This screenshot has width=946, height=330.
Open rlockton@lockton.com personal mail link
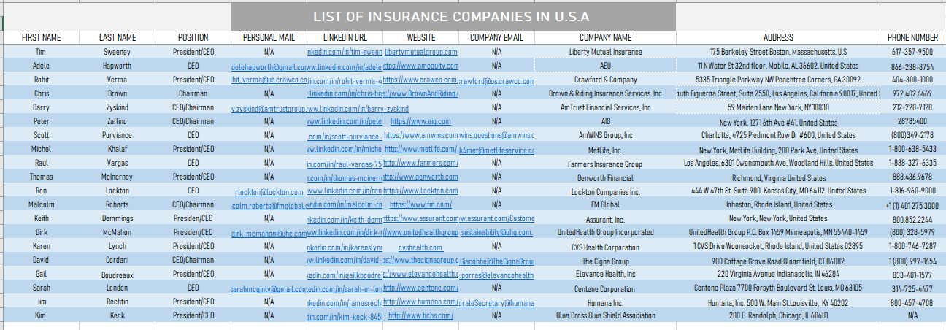point(269,191)
